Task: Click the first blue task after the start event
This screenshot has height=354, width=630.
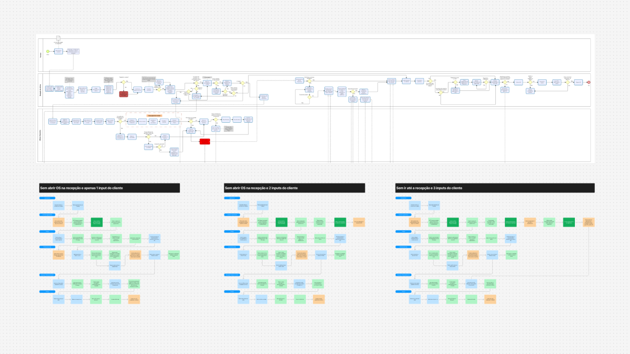Action: pyautogui.click(x=58, y=51)
